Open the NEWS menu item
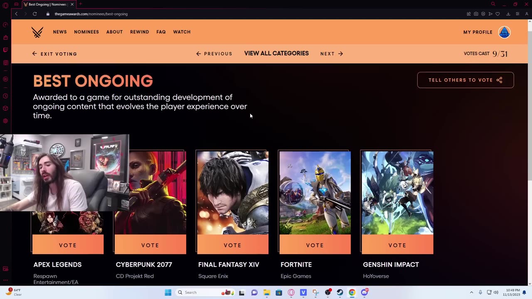 click(60, 32)
